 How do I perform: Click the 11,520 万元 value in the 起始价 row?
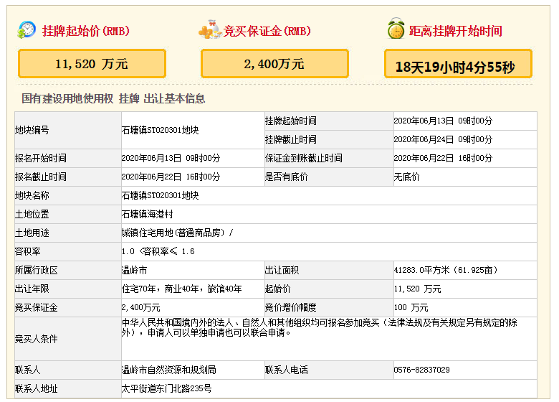(418, 289)
